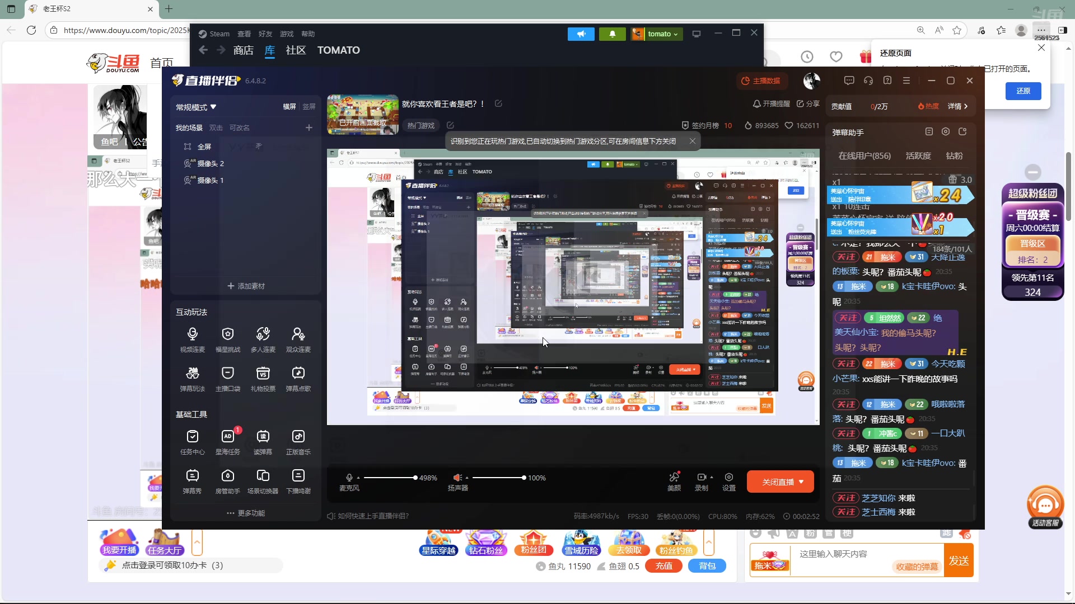Unmute the 扬声器 speaker icon
This screenshot has width=1075, height=604.
[457, 478]
